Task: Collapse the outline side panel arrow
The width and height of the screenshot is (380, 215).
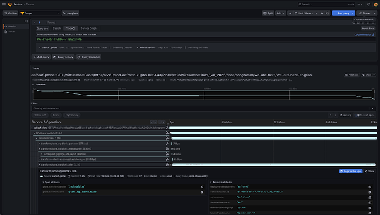Action: [26, 21]
